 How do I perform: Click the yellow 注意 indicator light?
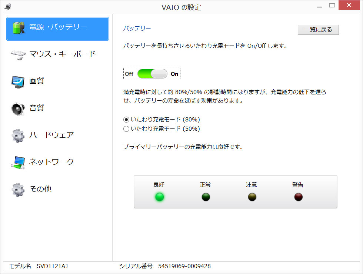click(x=252, y=197)
